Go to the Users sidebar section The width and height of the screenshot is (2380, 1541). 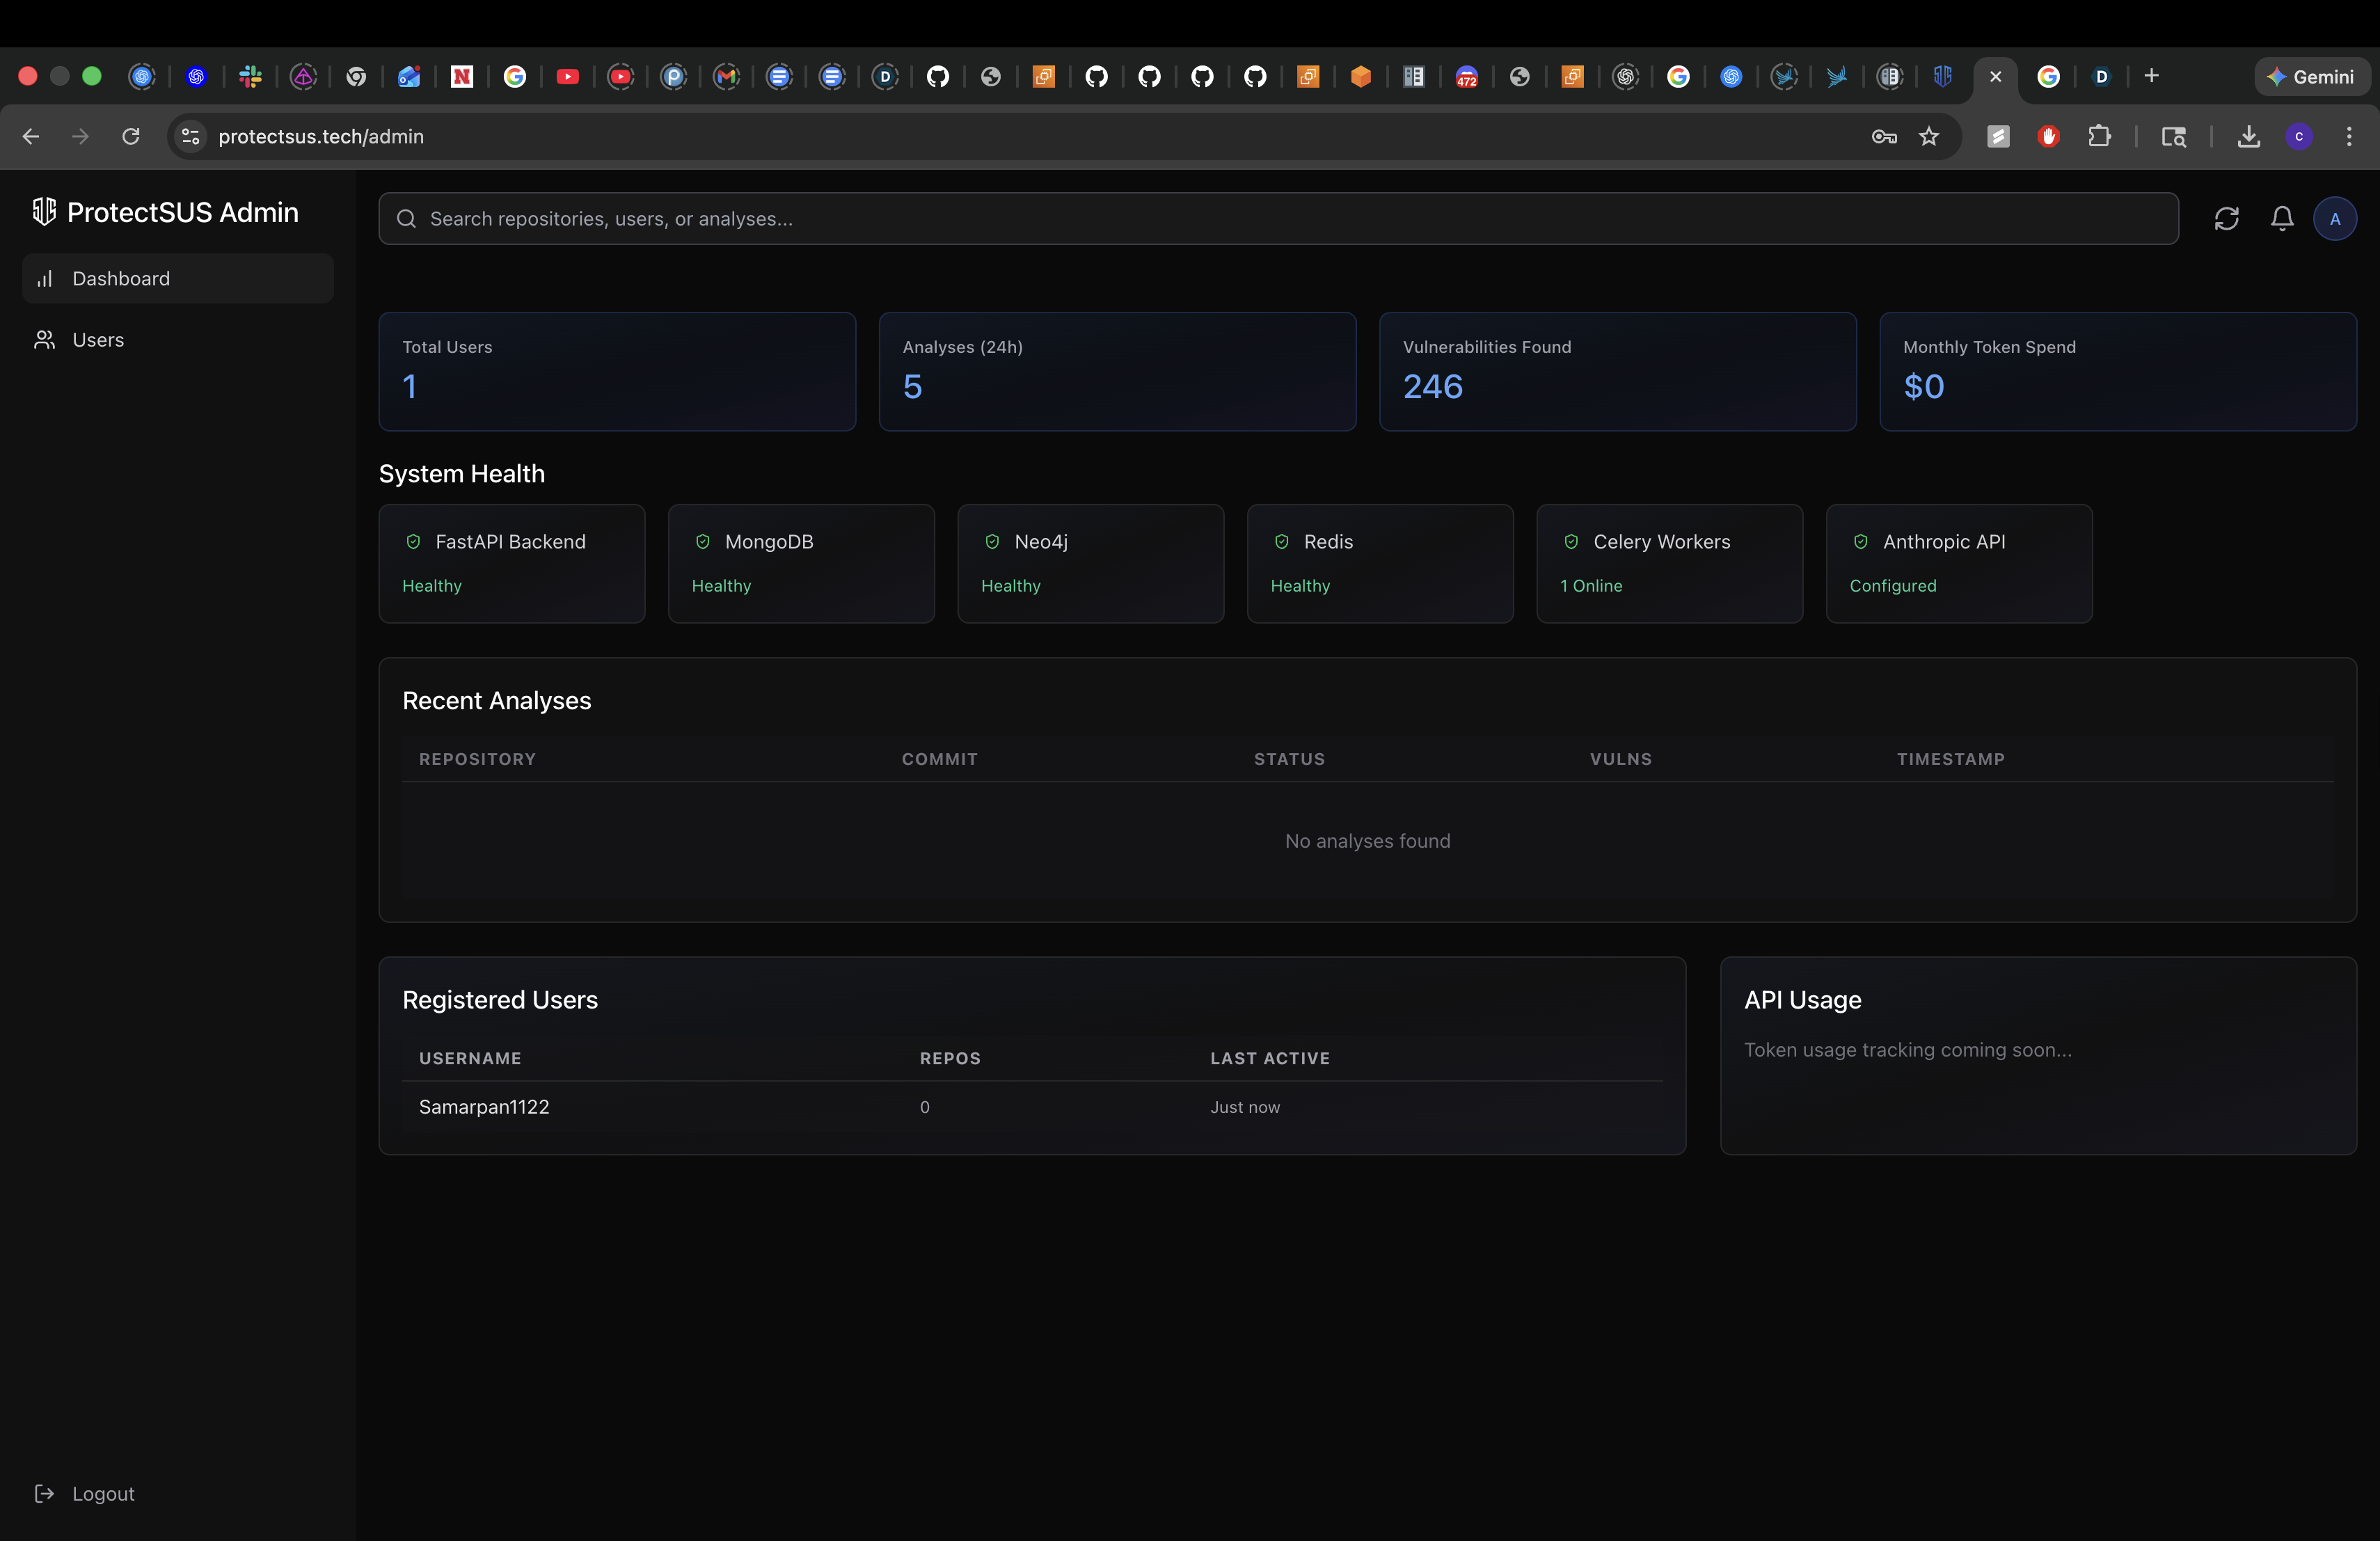click(x=98, y=340)
